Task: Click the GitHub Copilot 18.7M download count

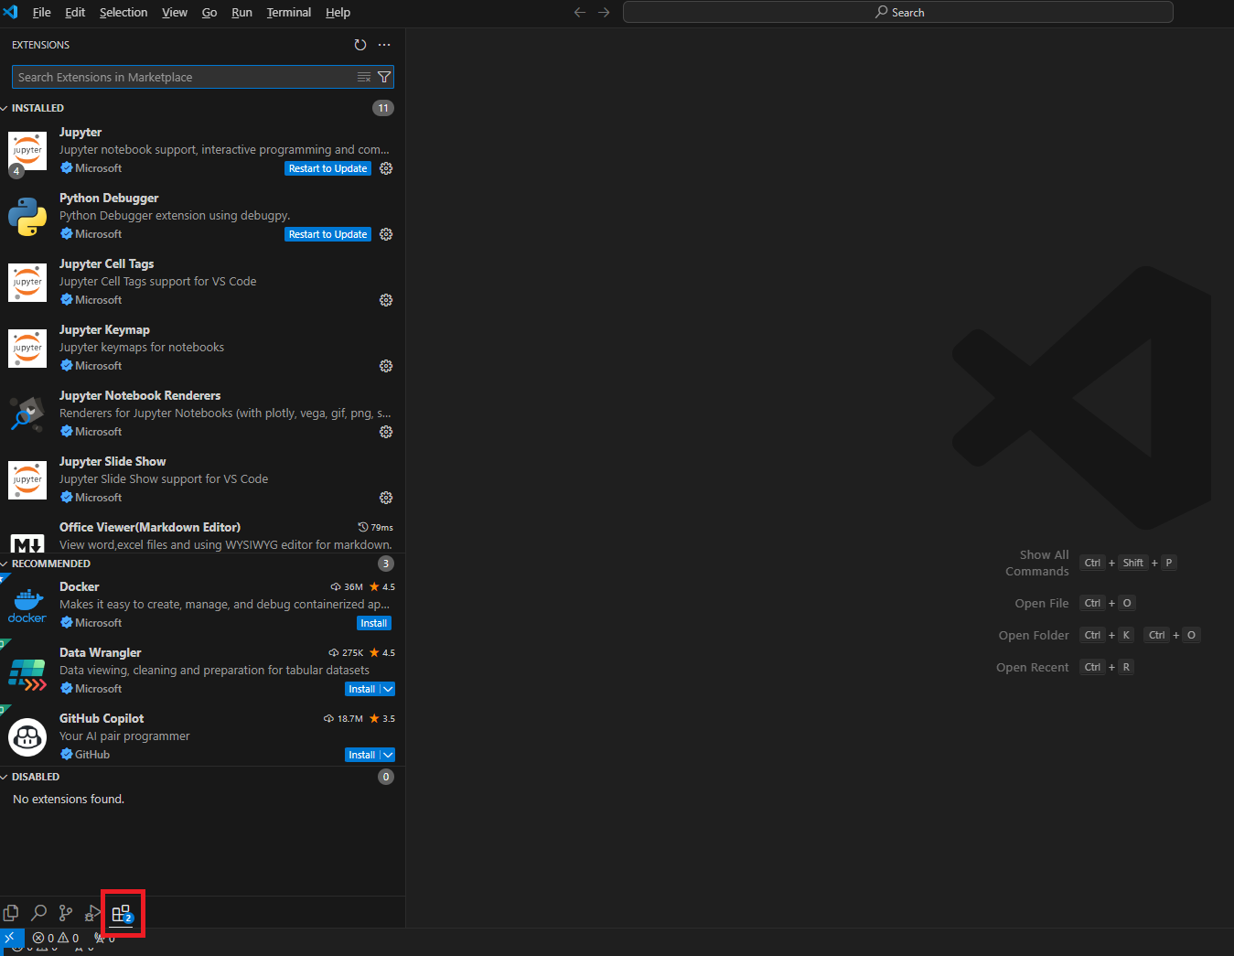Action: tap(344, 719)
